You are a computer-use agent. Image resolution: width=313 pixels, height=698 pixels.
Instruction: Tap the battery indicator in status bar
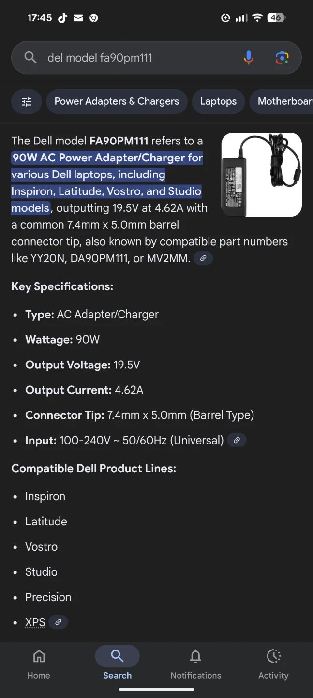click(x=276, y=18)
